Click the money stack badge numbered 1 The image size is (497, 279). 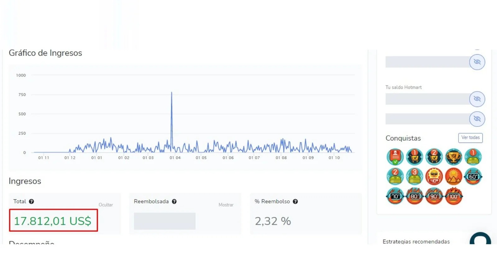[473, 157]
